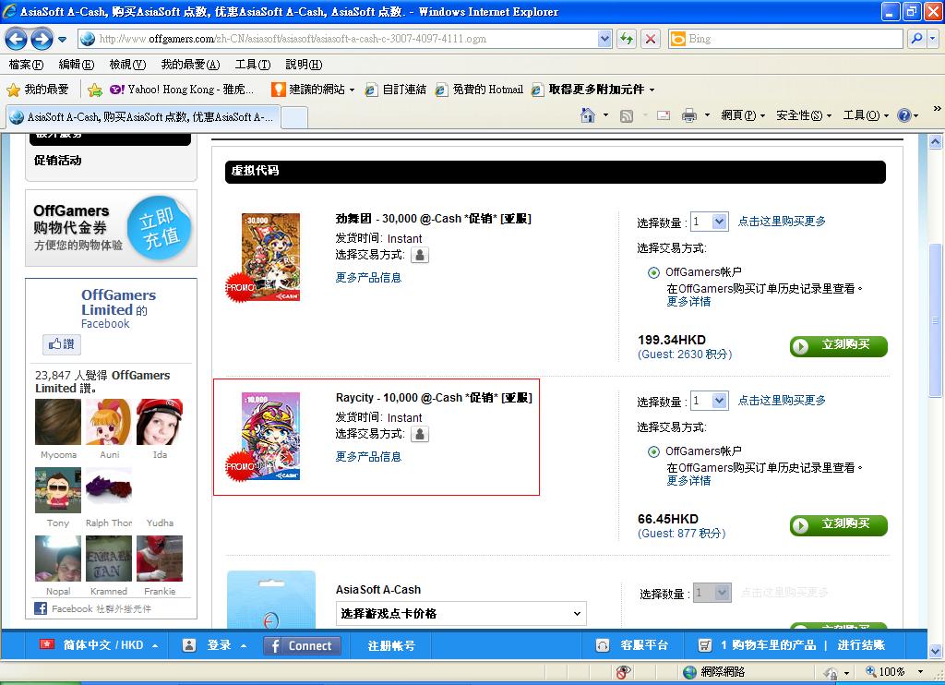Click the 立即充值 round badge

point(159,228)
